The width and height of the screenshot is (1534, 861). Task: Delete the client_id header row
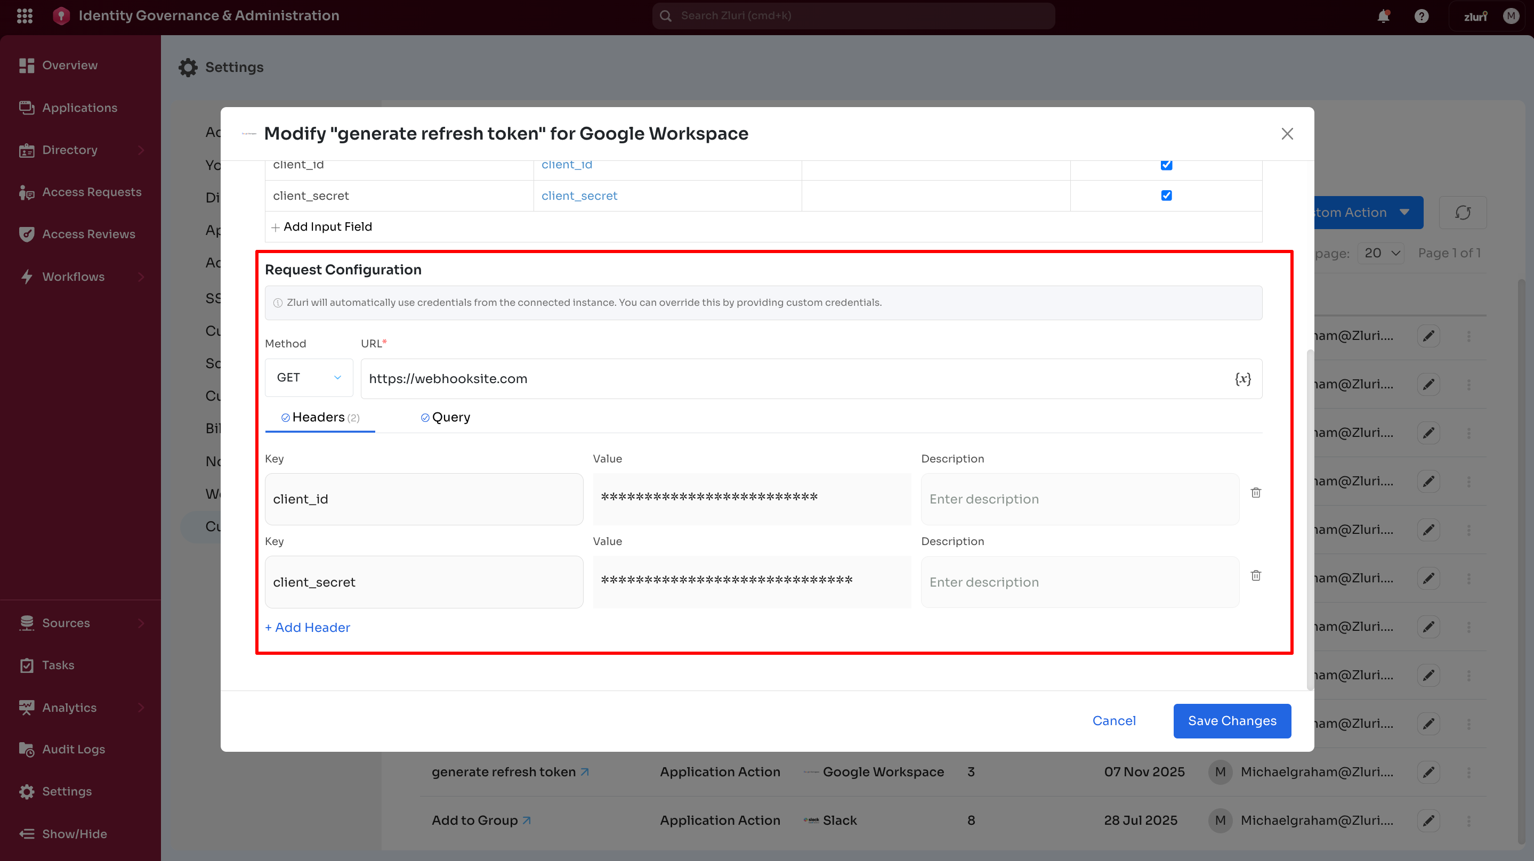[x=1255, y=492]
